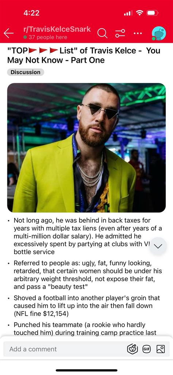Screen dimensions: 173x375
Task: Tap the 4:22 clock in status bar
Action: (31, 13)
